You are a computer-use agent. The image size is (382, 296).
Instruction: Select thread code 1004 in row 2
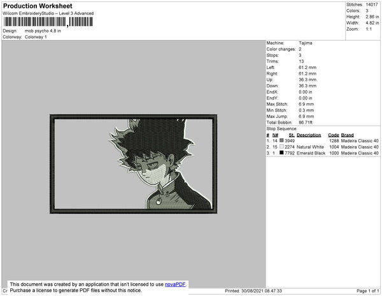tap(334, 147)
